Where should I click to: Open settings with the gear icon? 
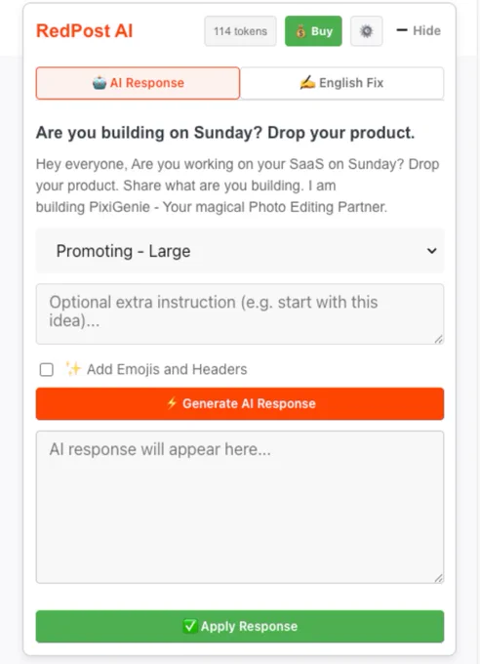367,31
